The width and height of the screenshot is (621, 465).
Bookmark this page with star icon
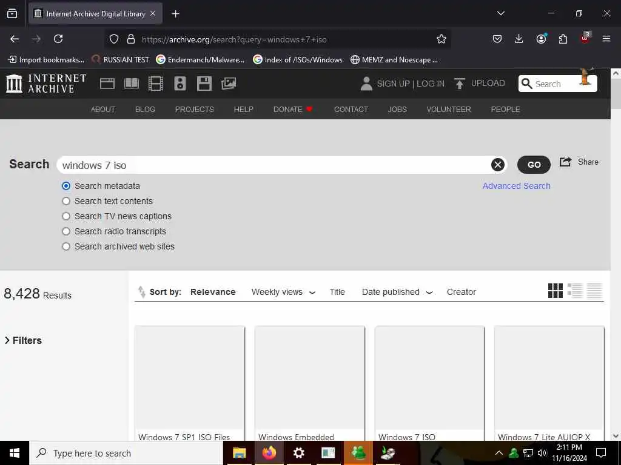pyautogui.click(x=441, y=39)
